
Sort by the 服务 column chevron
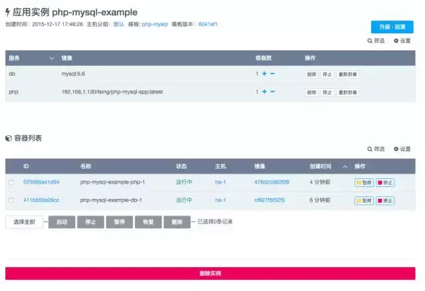[52, 58]
